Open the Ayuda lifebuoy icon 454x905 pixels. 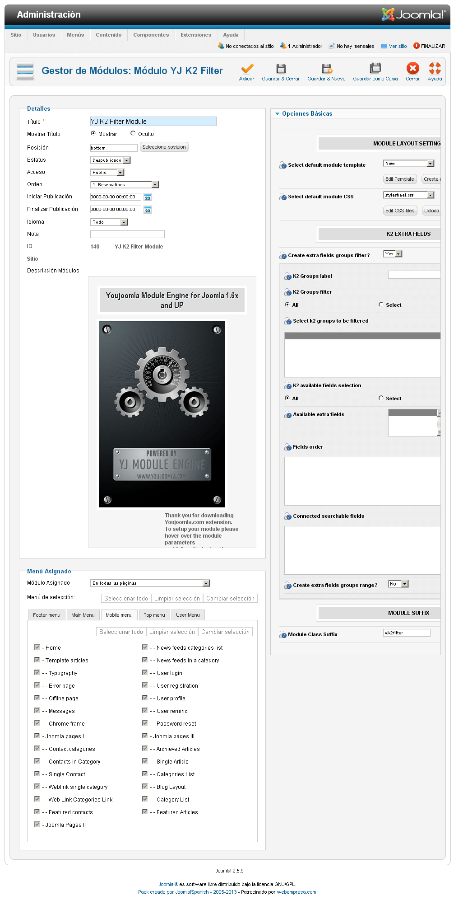coord(435,68)
